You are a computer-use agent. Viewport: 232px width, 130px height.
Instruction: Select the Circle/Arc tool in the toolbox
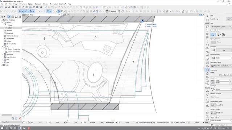(x=207, y=113)
